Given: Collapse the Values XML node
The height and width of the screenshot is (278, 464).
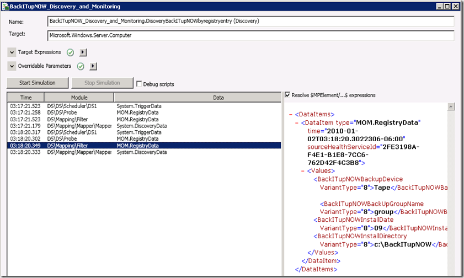Looking at the screenshot, I should click(302, 171).
